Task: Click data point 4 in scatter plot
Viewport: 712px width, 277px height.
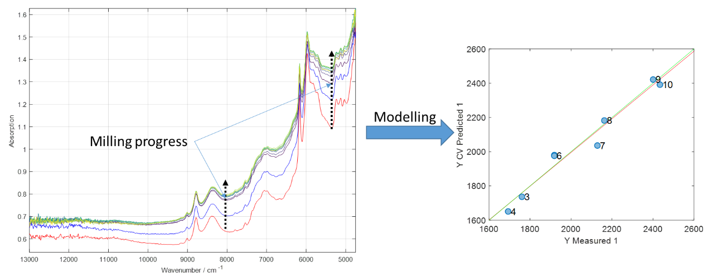Action: (508, 211)
